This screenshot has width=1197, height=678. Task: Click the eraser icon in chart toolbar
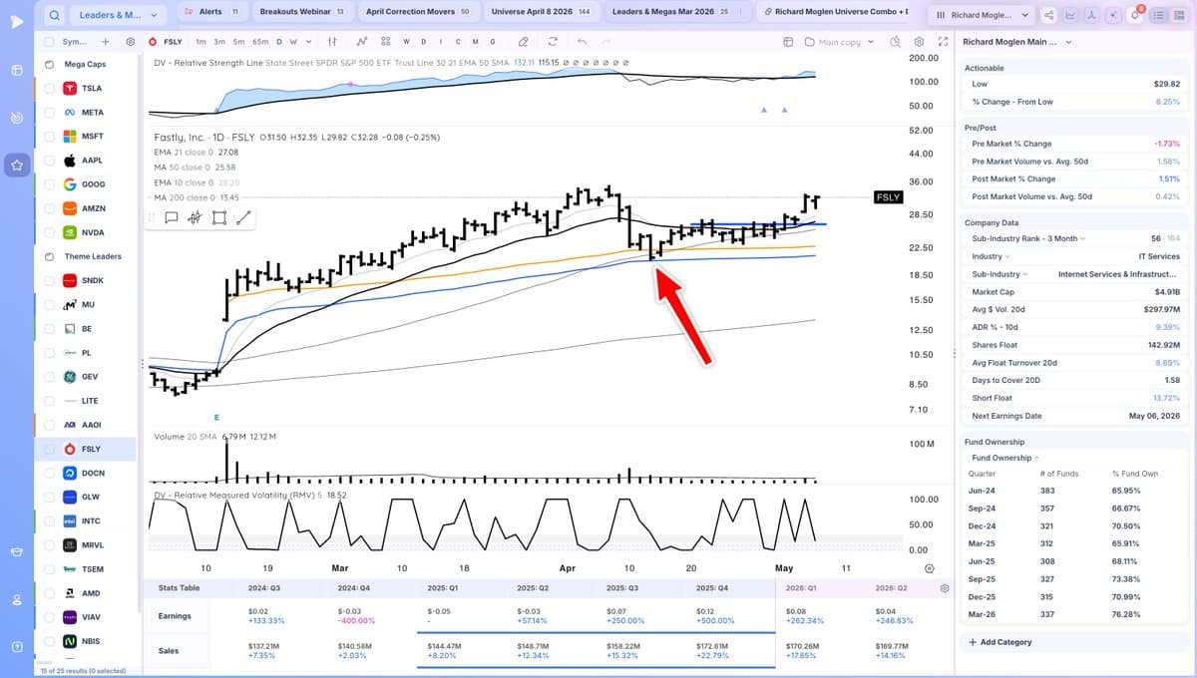523,42
